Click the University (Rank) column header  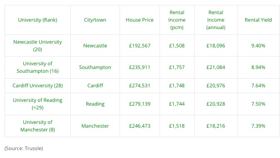[37, 20]
